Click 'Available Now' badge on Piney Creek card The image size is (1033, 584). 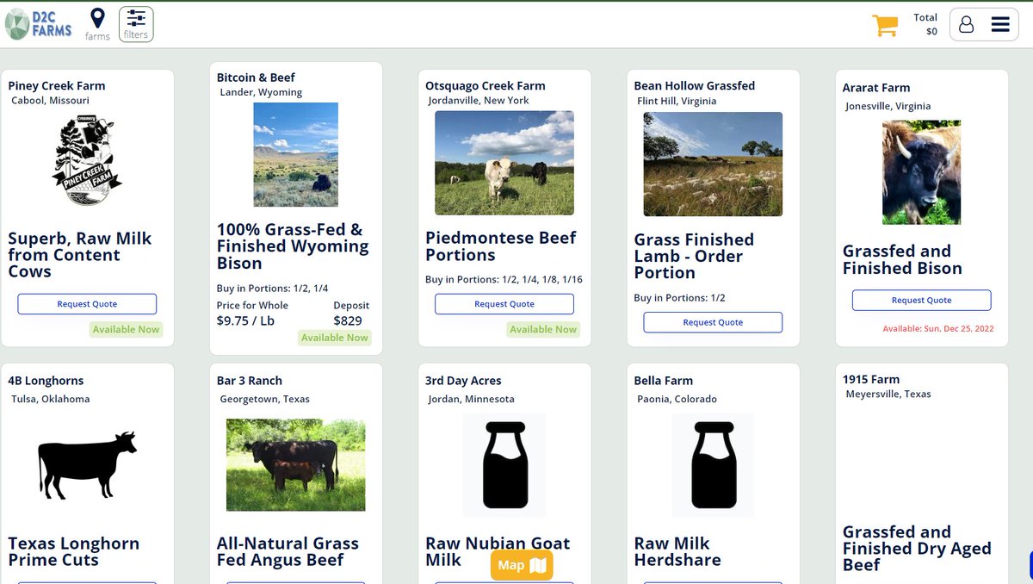pos(126,329)
